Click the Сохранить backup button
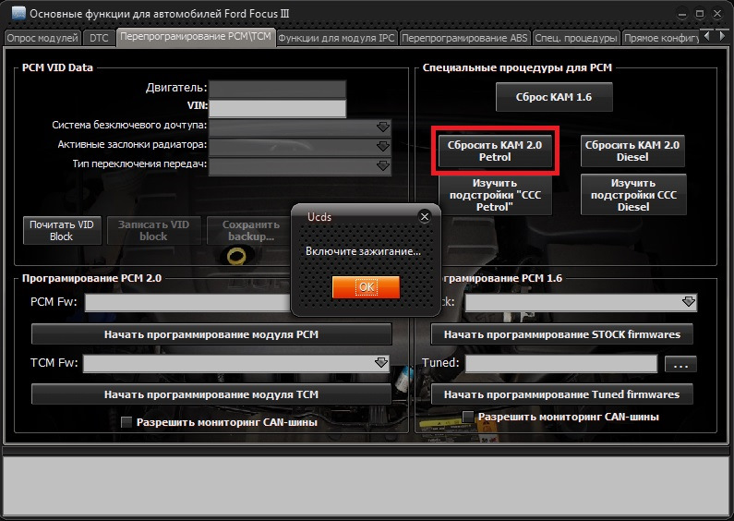This screenshot has height=521, width=734. point(249,230)
